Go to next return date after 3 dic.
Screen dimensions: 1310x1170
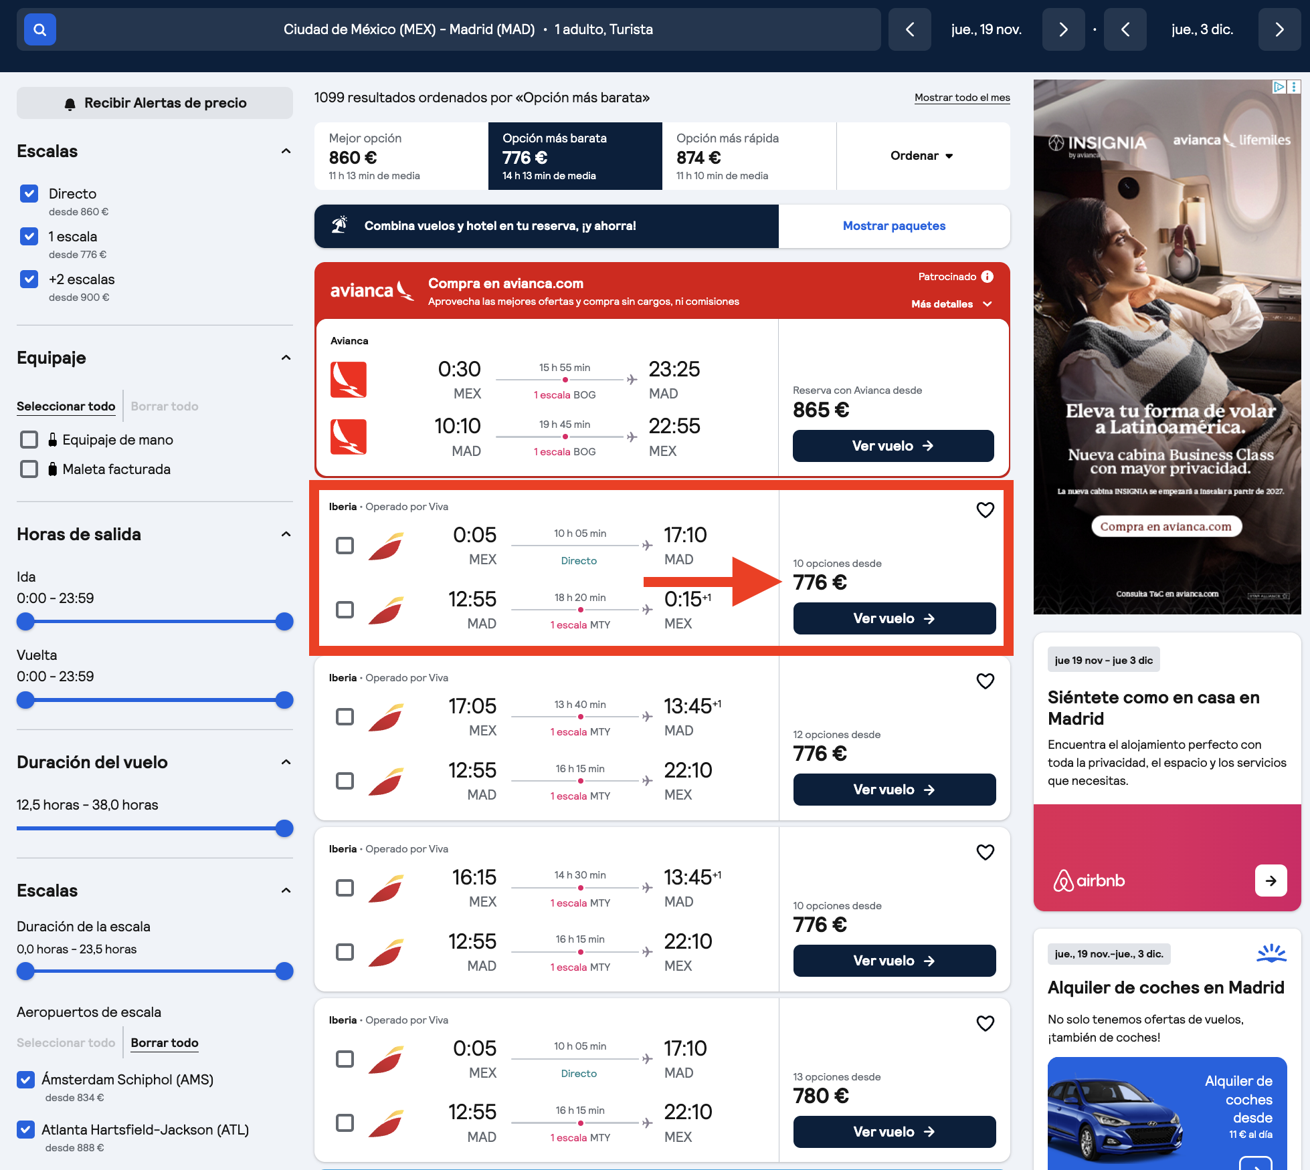1279,29
